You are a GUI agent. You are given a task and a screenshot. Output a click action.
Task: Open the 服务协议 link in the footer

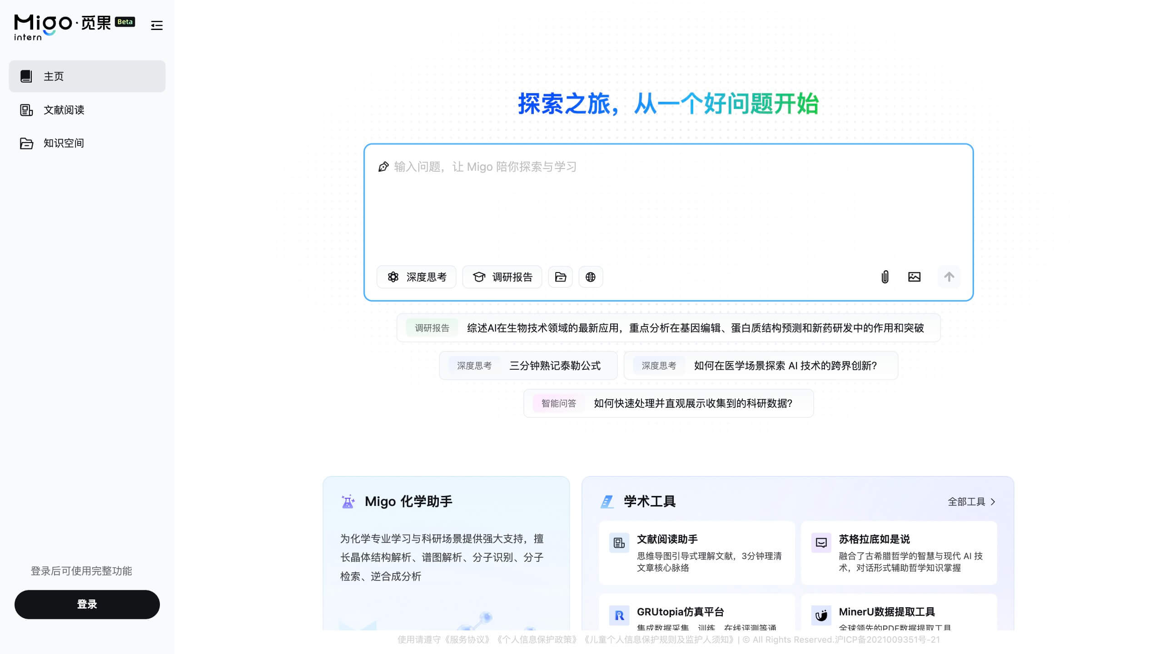(467, 639)
